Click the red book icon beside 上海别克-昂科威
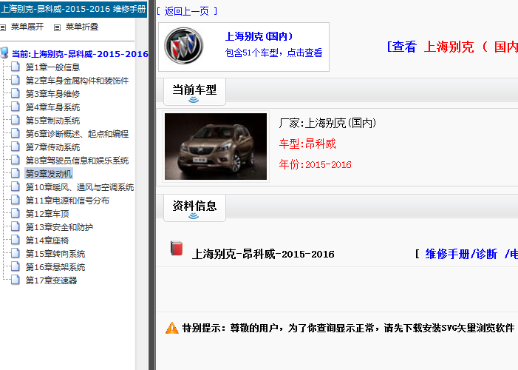The height and width of the screenshot is (370, 518). tap(177, 248)
